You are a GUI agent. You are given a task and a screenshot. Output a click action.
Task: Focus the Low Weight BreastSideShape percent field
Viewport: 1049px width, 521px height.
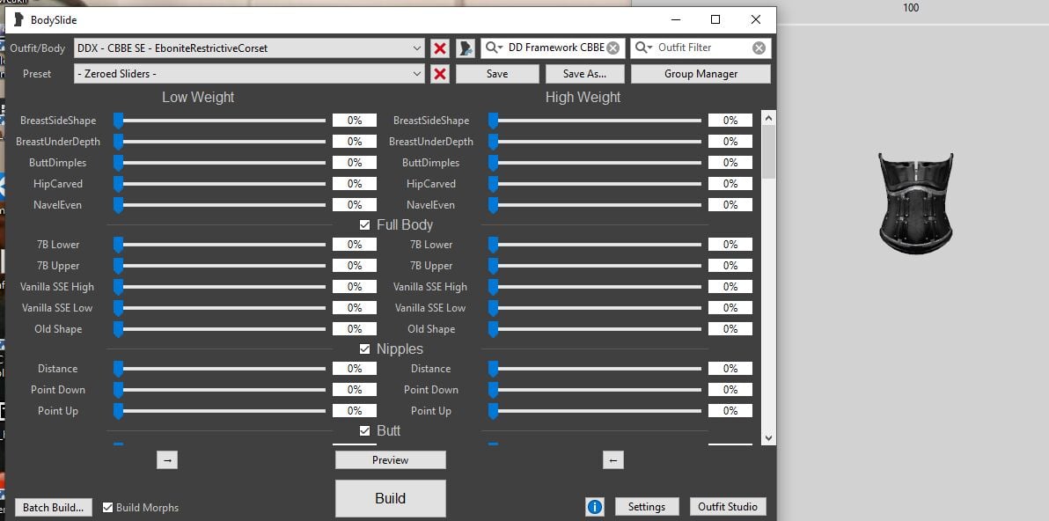tap(355, 121)
